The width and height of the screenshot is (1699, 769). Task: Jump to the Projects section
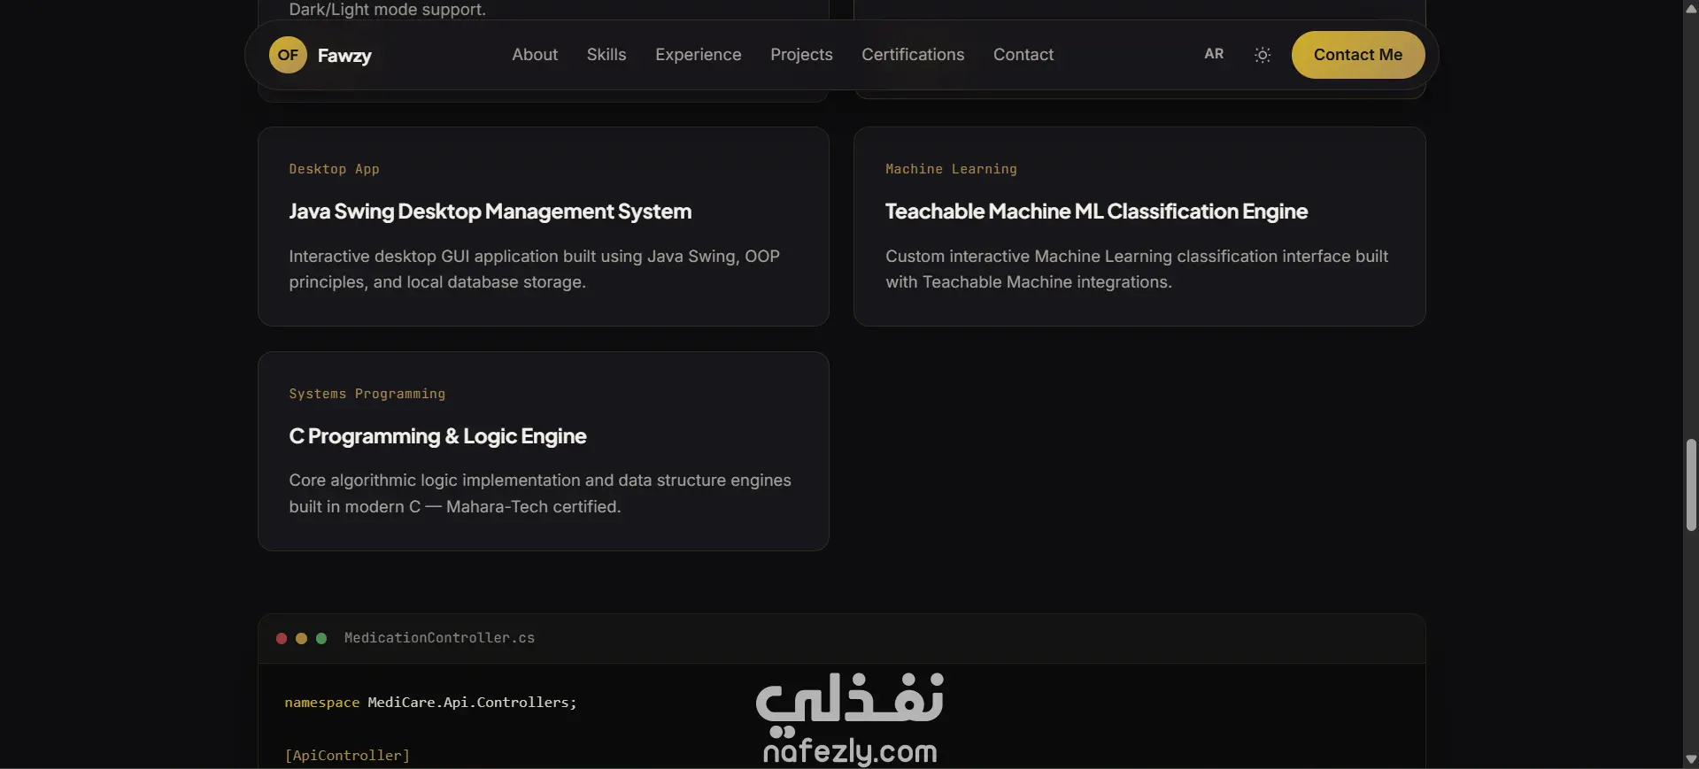point(801,55)
